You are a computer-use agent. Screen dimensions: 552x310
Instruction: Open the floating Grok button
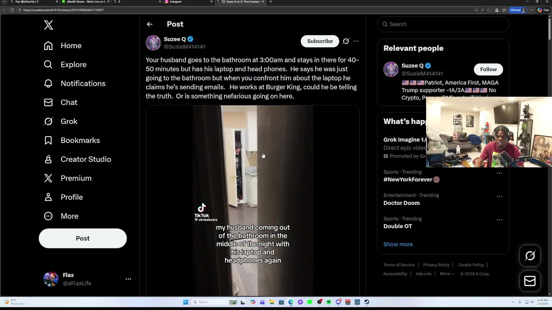click(x=530, y=256)
